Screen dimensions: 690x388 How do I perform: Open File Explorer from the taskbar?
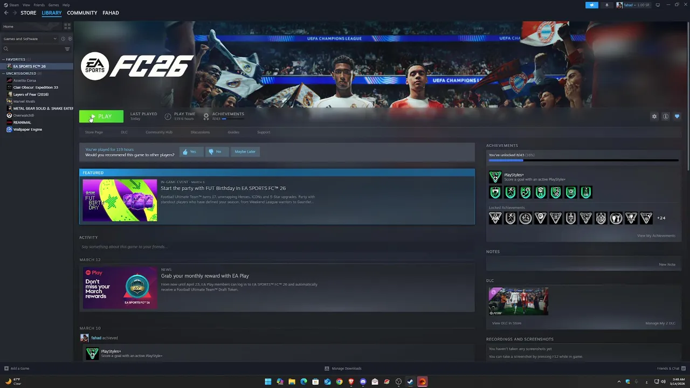coord(292,382)
